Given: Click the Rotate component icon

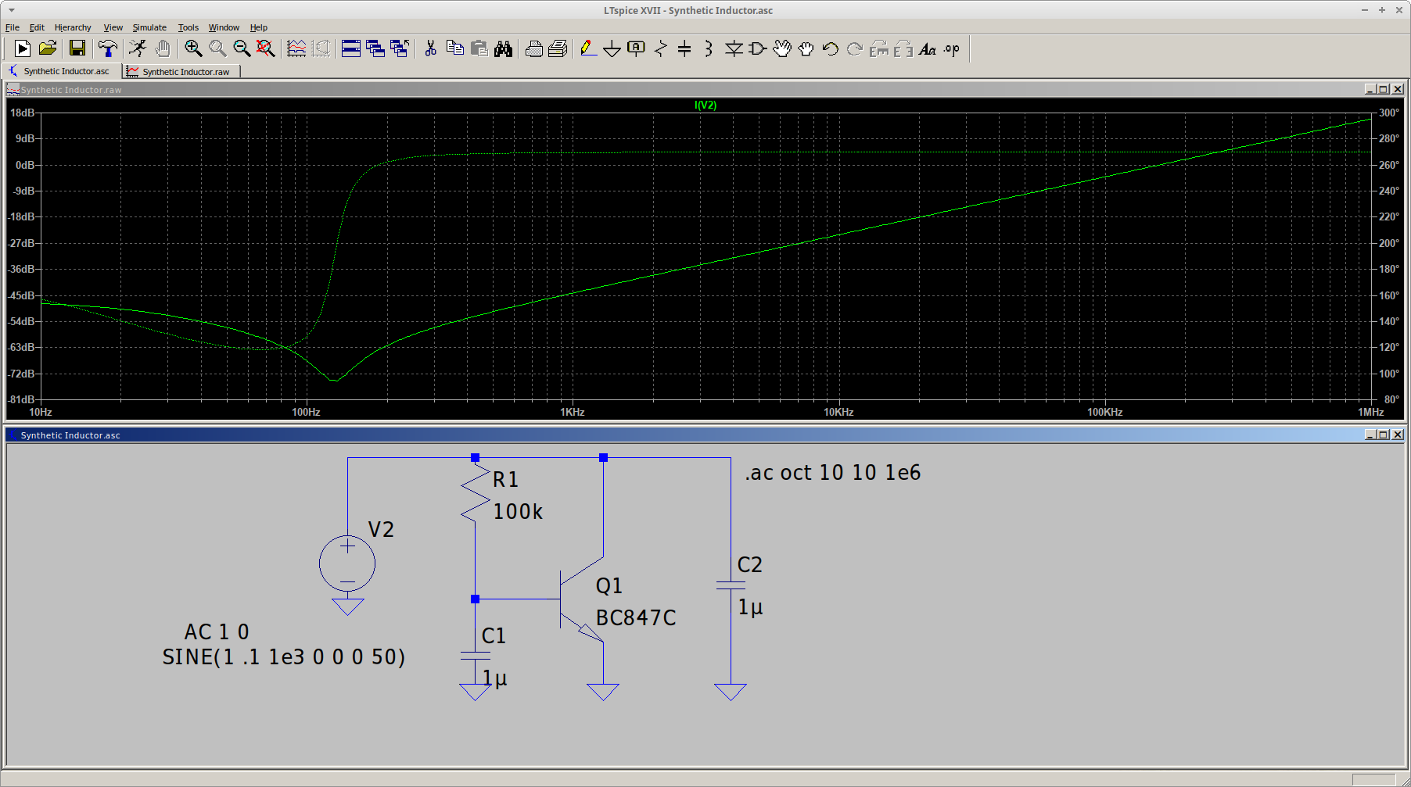Looking at the screenshot, I should [x=879, y=48].
